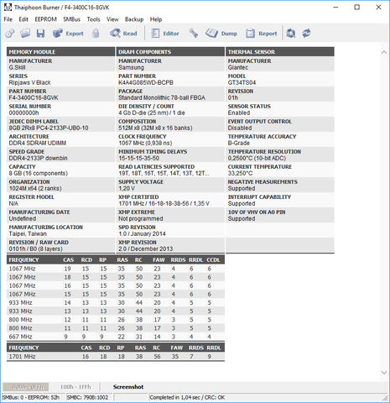This screenshot has height=403, width=390.
Task: Open the Edit menu
Action: coord(23,19)
